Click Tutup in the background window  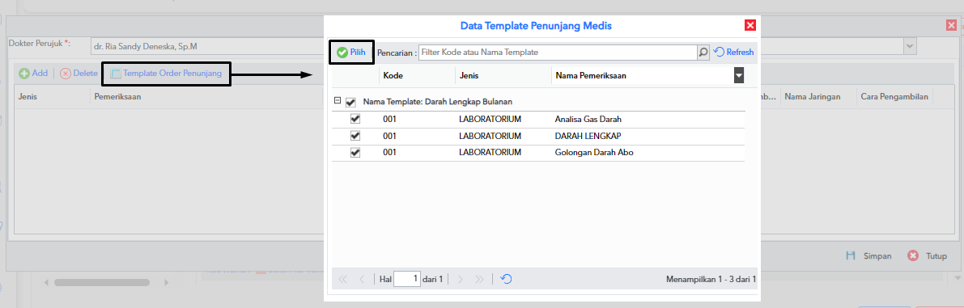coord(928,256)
